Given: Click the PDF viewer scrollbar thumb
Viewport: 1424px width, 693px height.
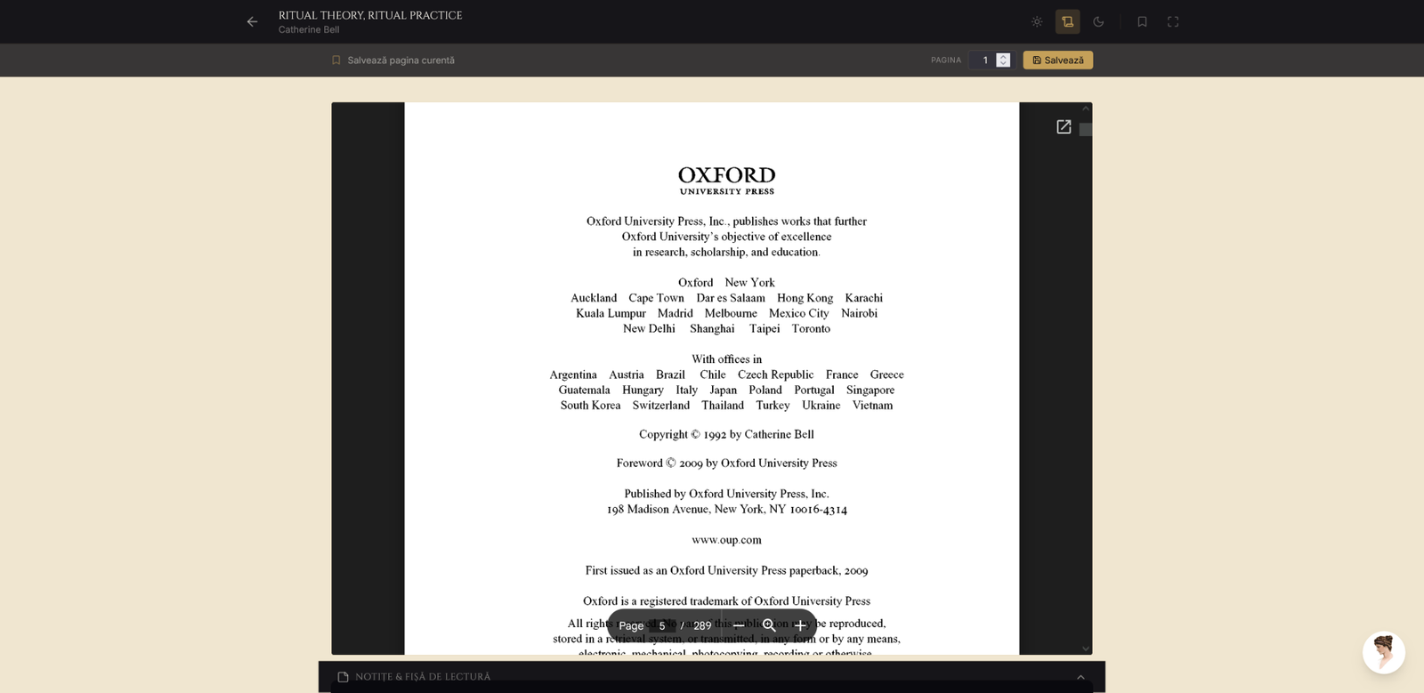Looking at the screenshot, I should coord(1086,130).
